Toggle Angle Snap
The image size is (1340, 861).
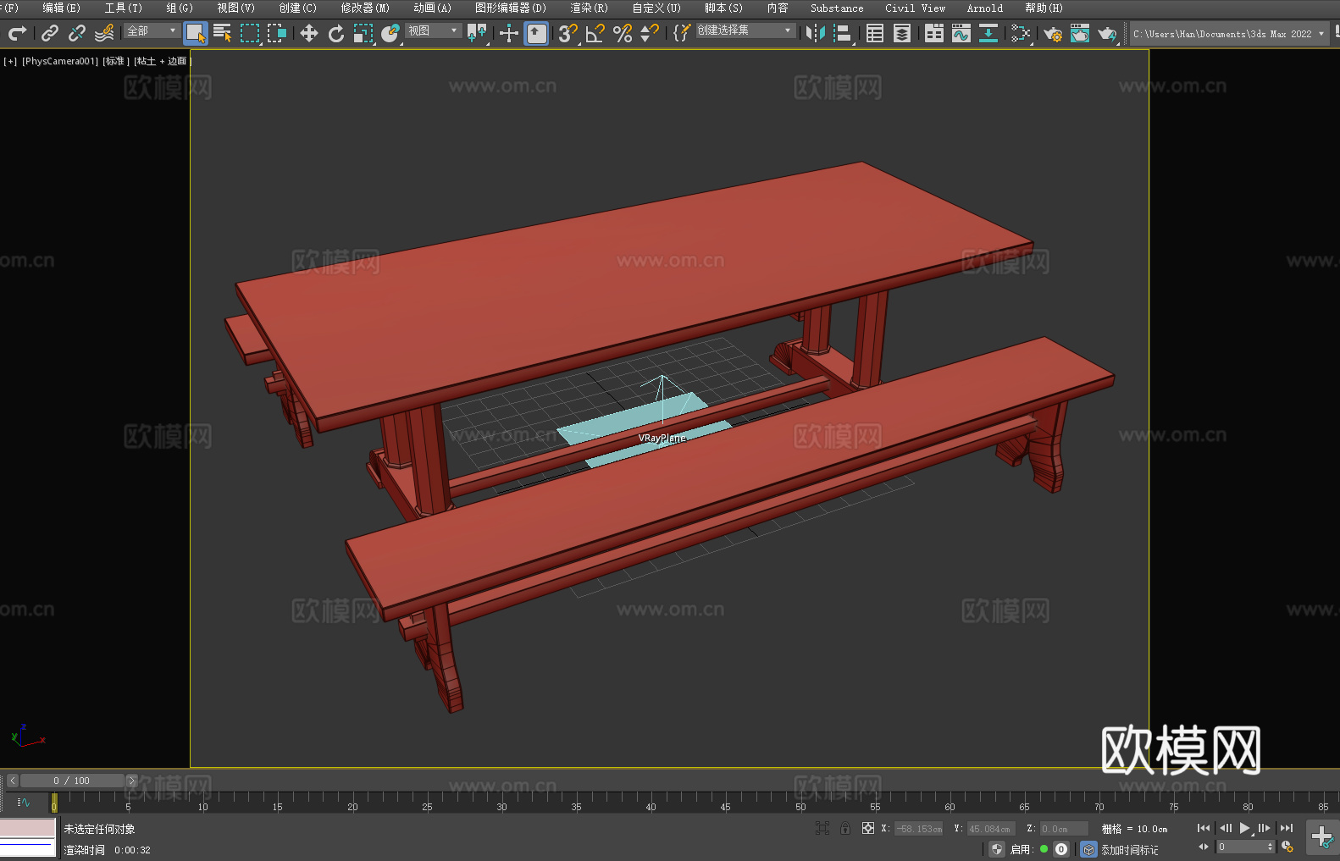point(595,33)
